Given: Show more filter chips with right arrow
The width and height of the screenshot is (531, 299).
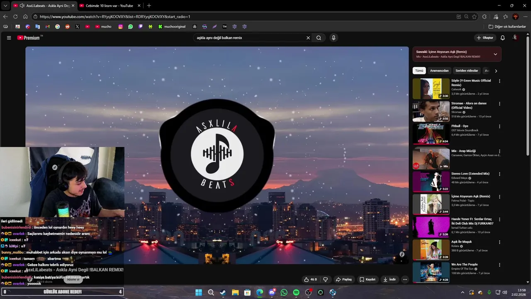Looking at the screenshot, I should click(496, 71).
